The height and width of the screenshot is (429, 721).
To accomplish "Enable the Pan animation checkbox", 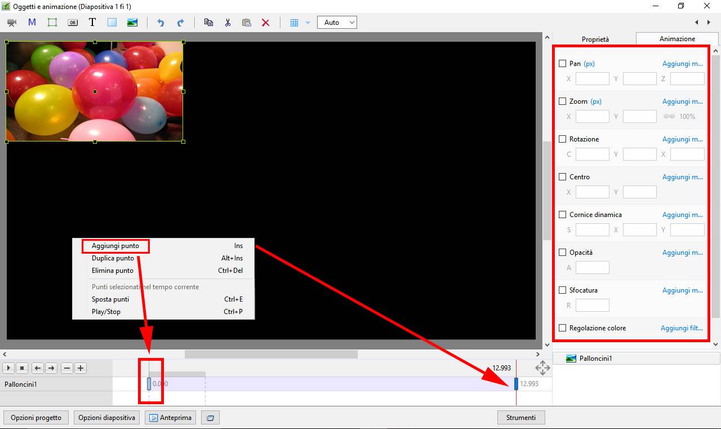I will [562, 64].
